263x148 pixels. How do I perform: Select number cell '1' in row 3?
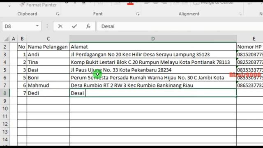[22, 54]
